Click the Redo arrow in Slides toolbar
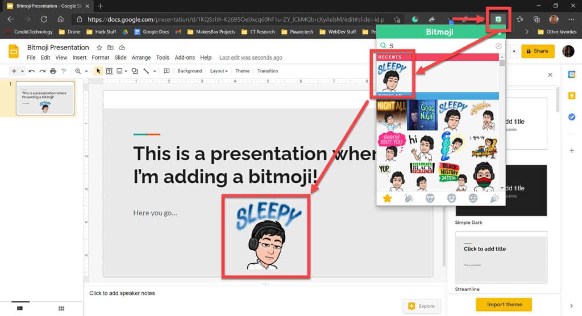 42,71
